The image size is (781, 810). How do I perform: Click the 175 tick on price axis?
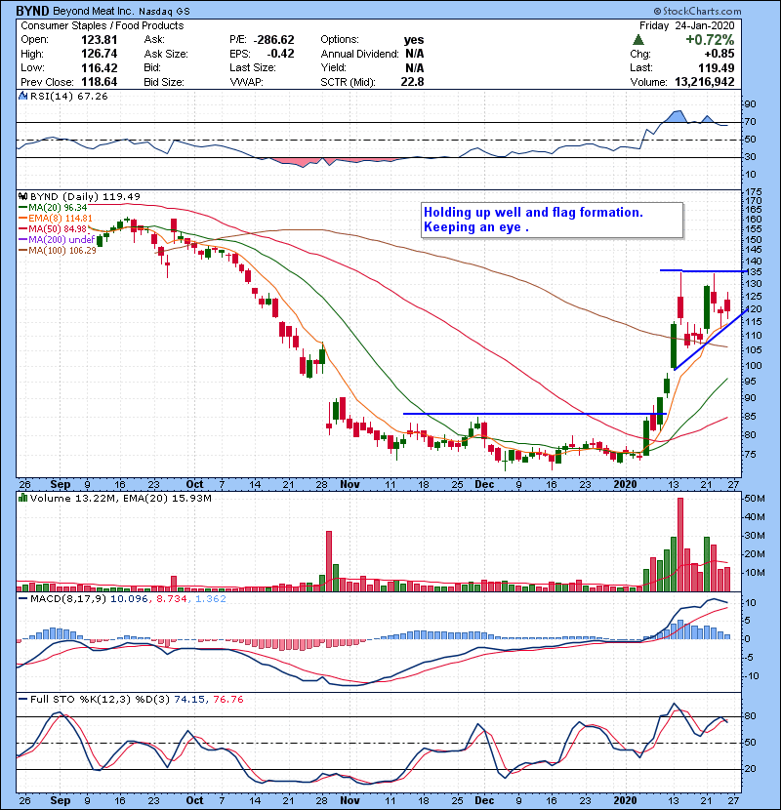pyautogui.click(x=754, y=191)
